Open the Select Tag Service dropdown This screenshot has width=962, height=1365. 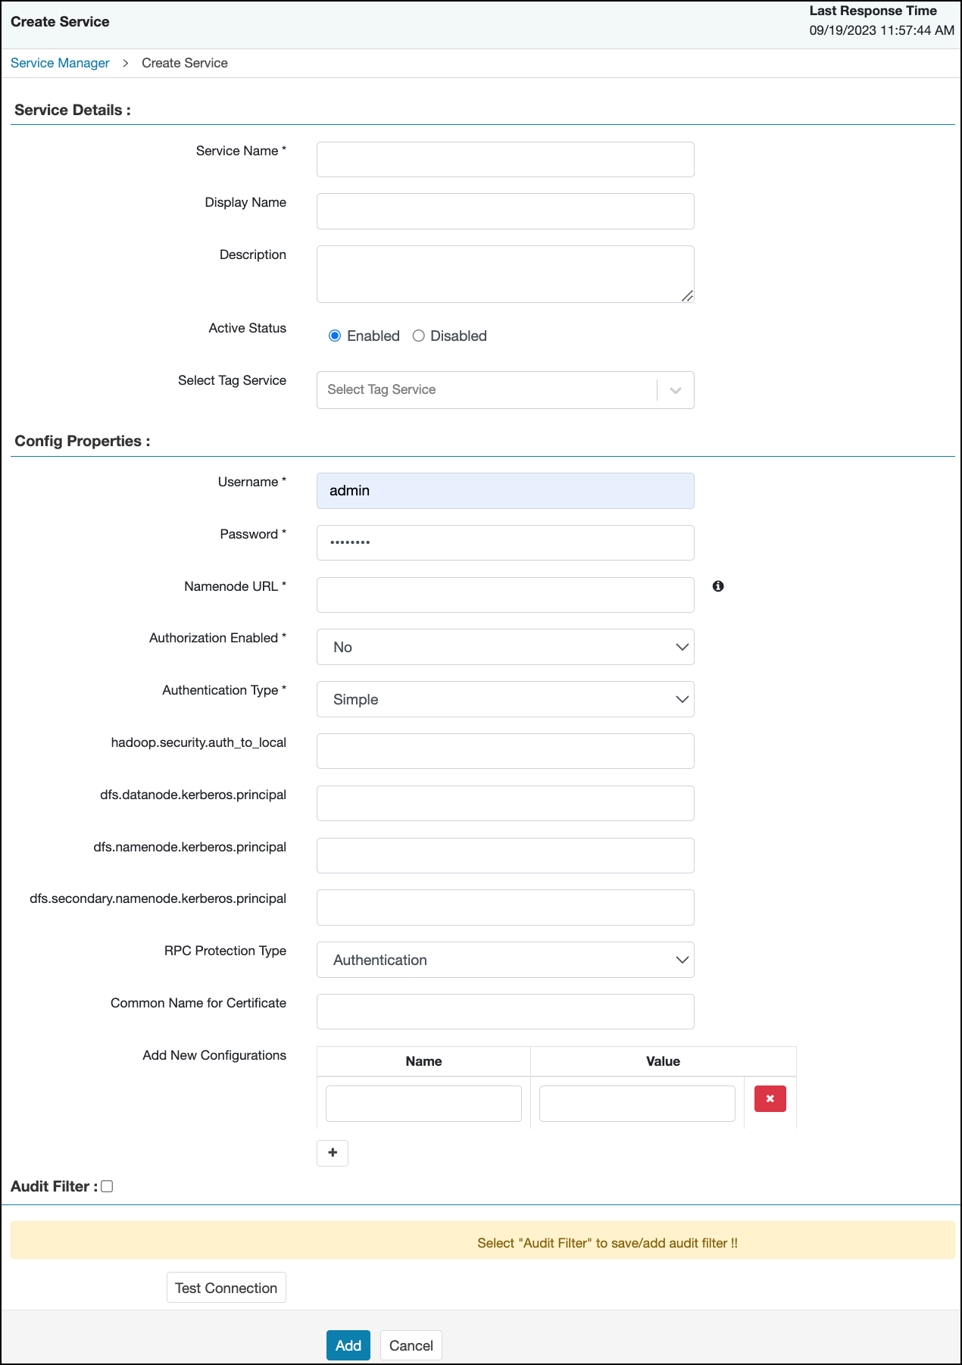tap(504, 390)
